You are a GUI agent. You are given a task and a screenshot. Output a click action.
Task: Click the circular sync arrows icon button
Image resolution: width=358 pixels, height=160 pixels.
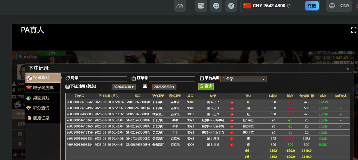[x=216, y=6]
